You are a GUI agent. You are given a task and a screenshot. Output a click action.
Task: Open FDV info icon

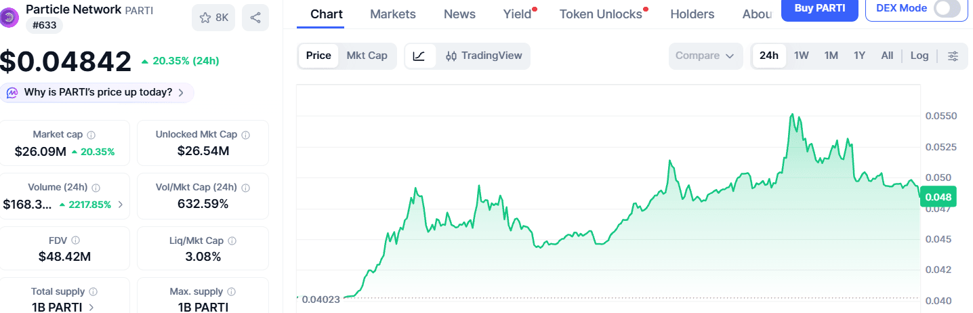coord(76,241)
